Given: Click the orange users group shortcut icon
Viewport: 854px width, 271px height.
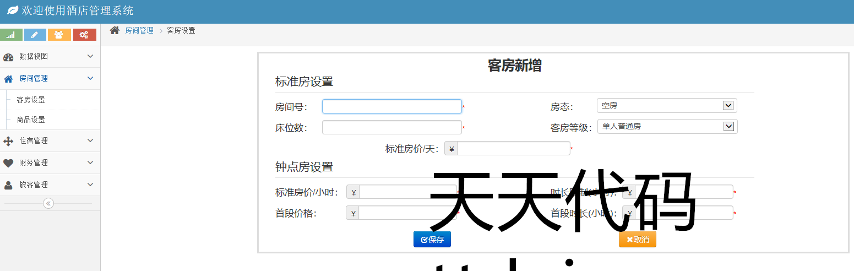Looking at the screenshot, I should pos(59,35).
